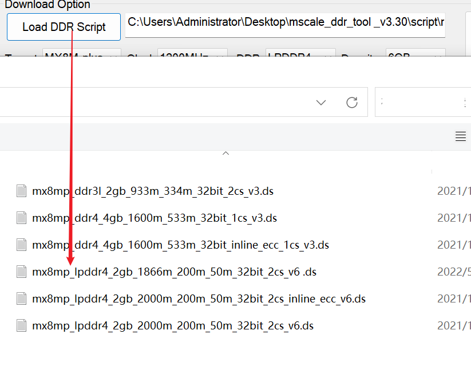Click the document icon for the last lpddr4 v6 script
Screen dimensions: 471x389
[21, 325]
